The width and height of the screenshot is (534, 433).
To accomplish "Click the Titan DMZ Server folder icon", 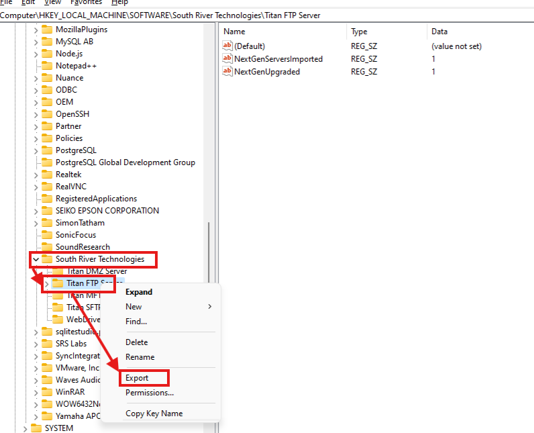I will (58, 271).
